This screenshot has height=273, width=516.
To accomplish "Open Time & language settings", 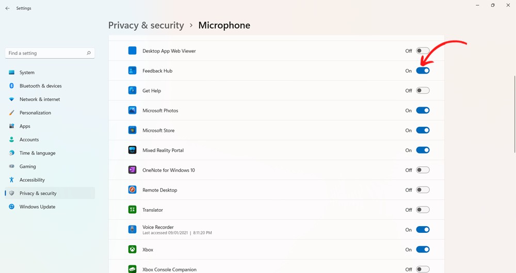I will [x=50, y=153].
